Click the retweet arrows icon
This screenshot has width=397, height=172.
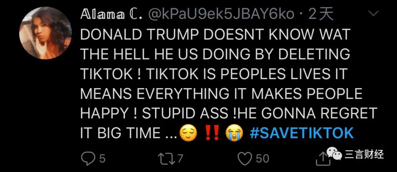click(x=166, y=158)
